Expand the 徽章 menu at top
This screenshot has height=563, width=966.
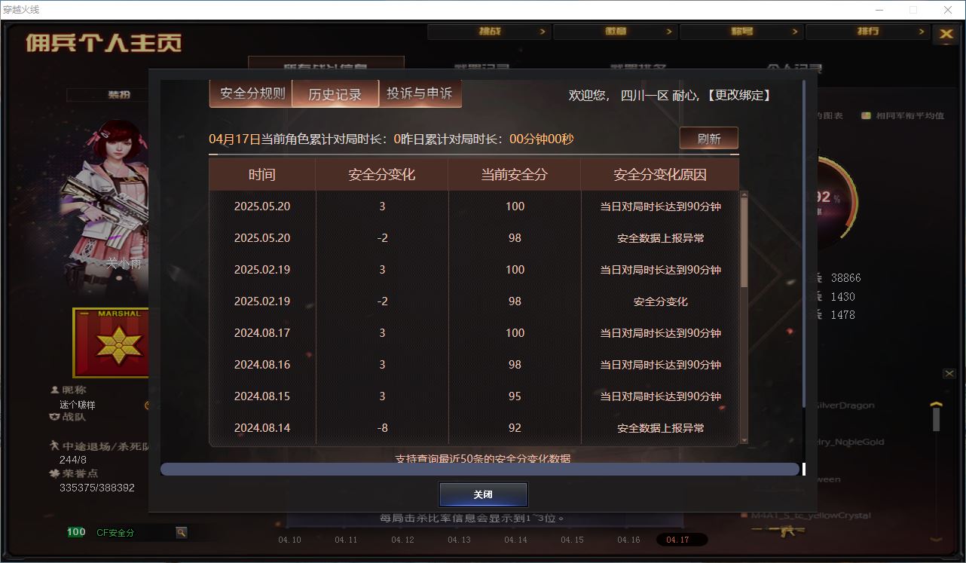615,32
